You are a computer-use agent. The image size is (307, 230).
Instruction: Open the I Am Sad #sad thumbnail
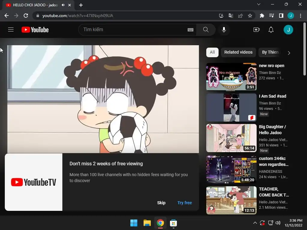231,108
